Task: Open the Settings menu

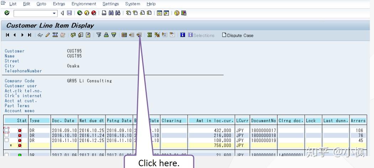Action: click(111, 4)
